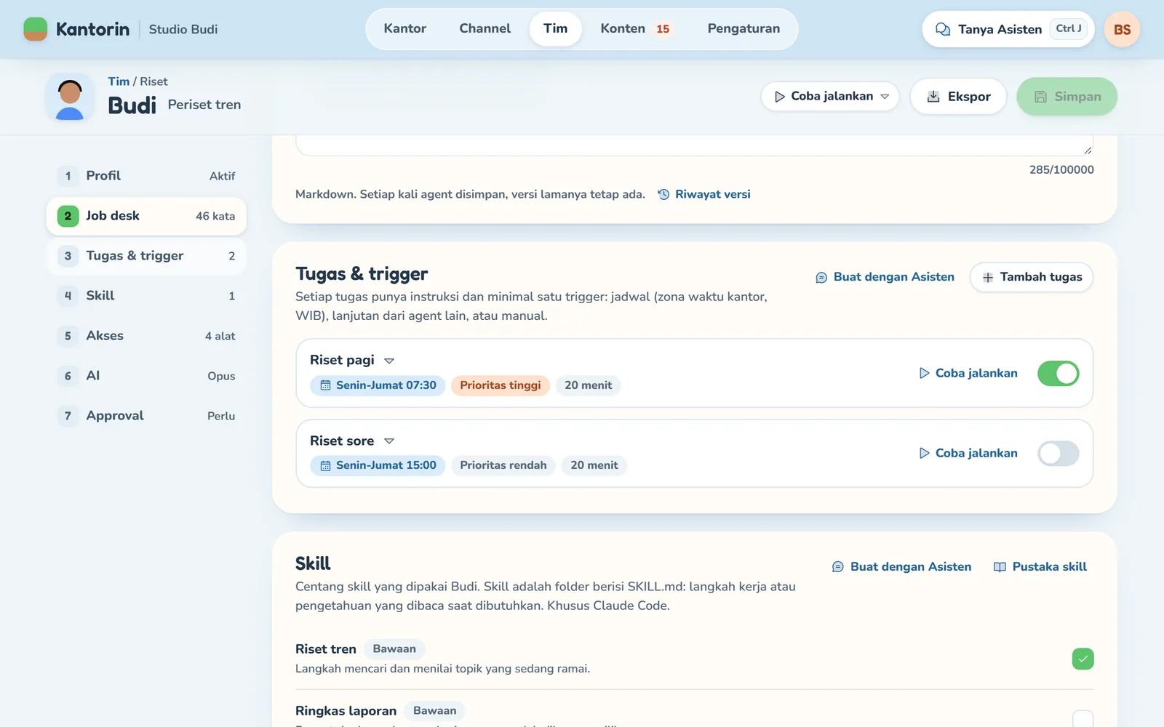This screenshot has height=727, width=1164.
Task: Click the play icon for Riset pagi
Action: [924, 373]
